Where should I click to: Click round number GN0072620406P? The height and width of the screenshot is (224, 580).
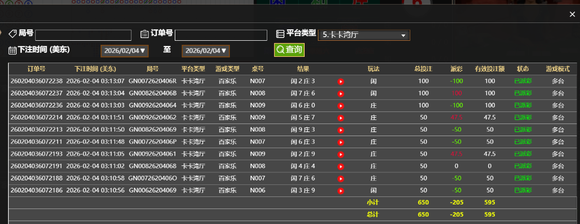(x=152, y=142)
